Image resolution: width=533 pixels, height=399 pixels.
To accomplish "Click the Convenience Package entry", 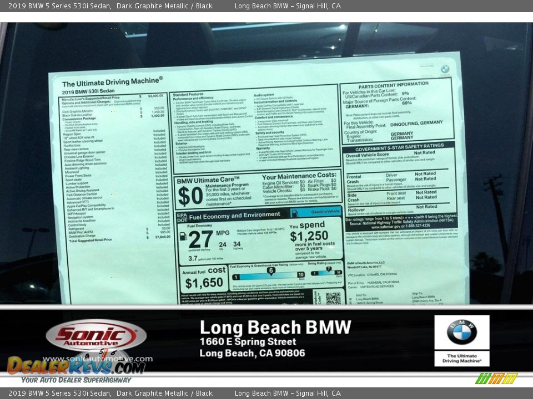I will [79, 119].
